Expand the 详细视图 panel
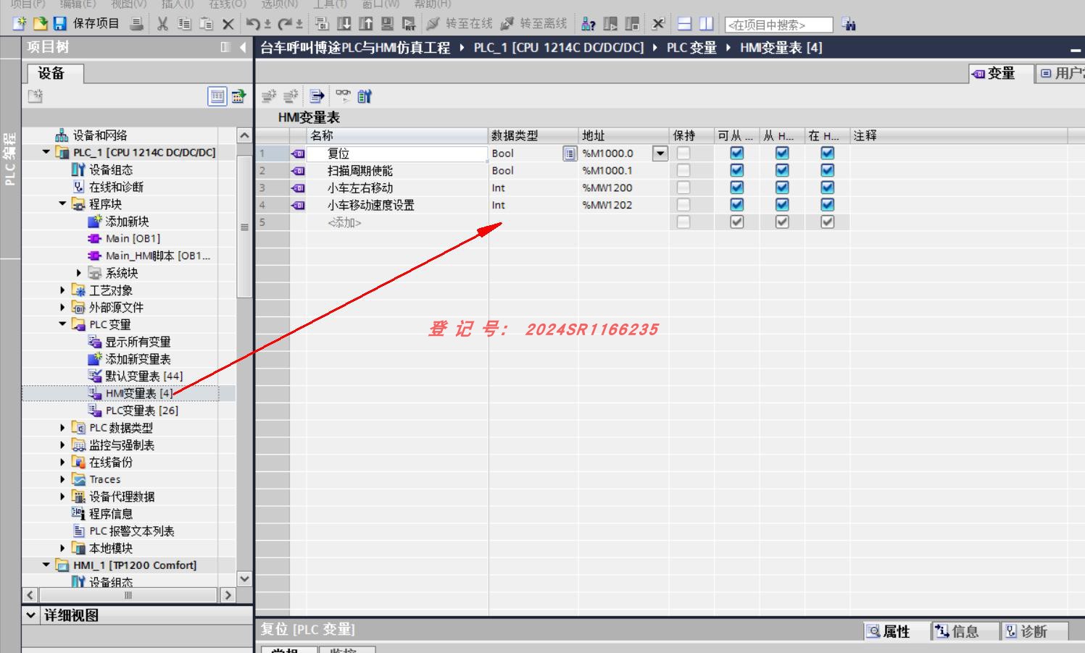The height and width of the screenshot is (653, 1085). coord(31,615)
